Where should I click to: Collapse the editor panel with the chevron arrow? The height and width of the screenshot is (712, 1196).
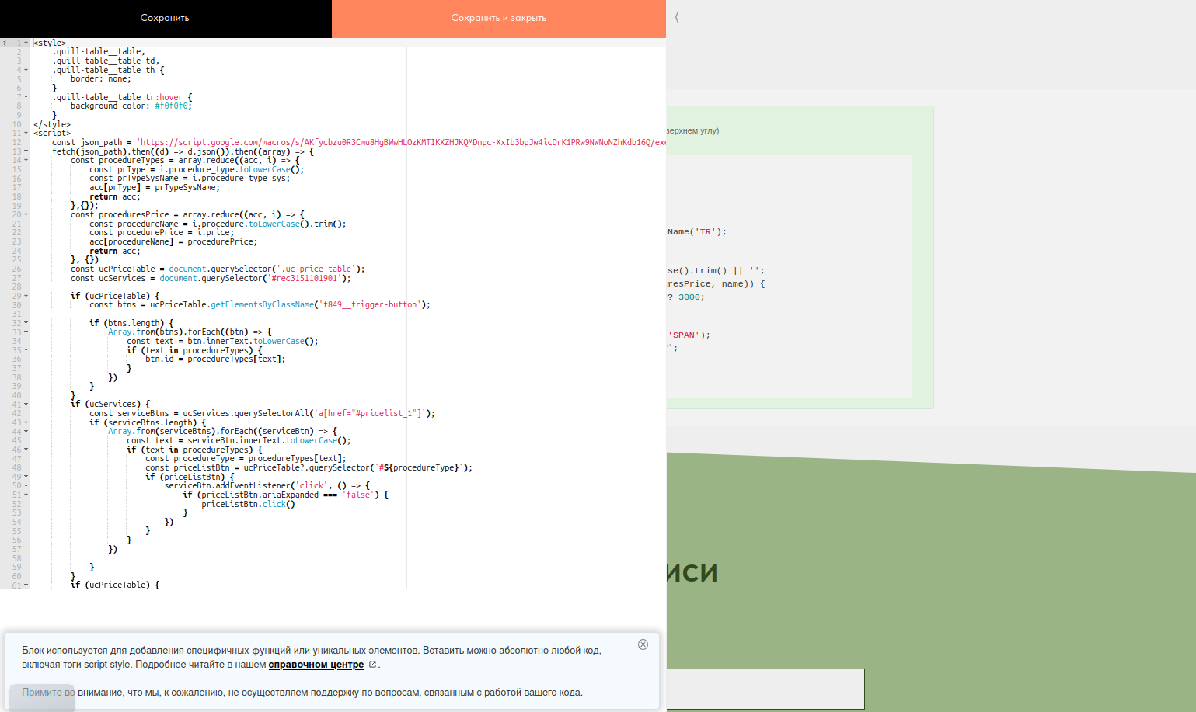tap(677, 17)
